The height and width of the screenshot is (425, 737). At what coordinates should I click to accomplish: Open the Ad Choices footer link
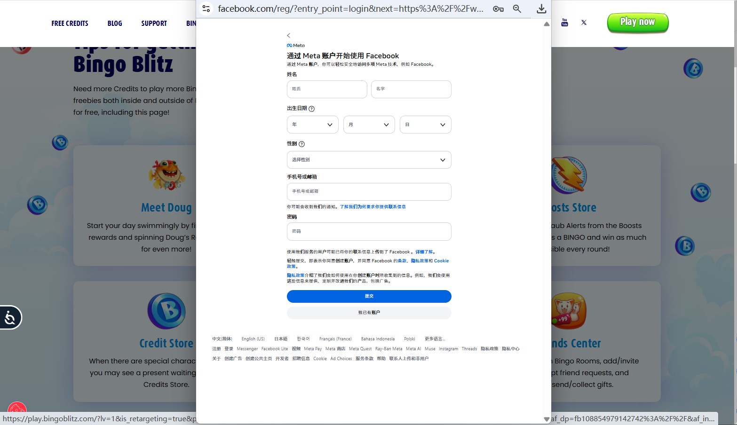click(x=341, y=359)
